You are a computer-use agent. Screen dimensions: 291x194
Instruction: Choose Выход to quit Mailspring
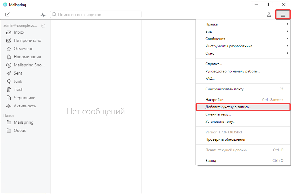click(243, 161)
